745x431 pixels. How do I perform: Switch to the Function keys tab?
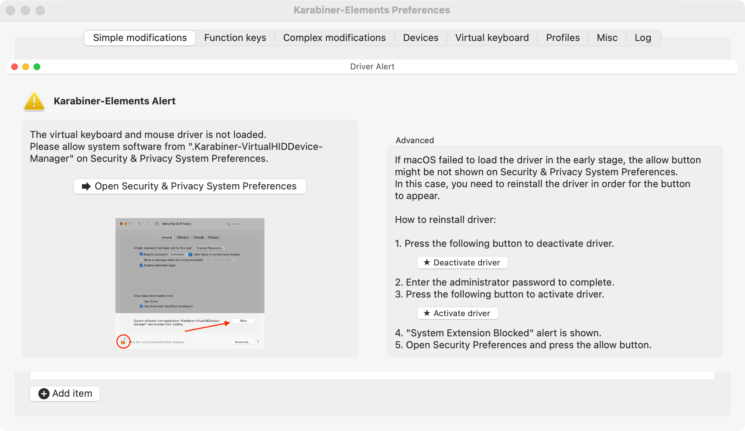235,38
